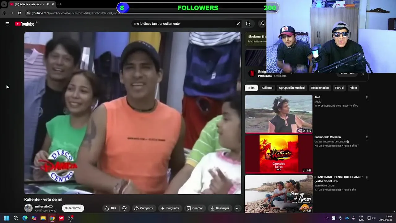This screenshot has width=396, height=223.
Task: Clear the search text with the X
Action: (238, 24)
